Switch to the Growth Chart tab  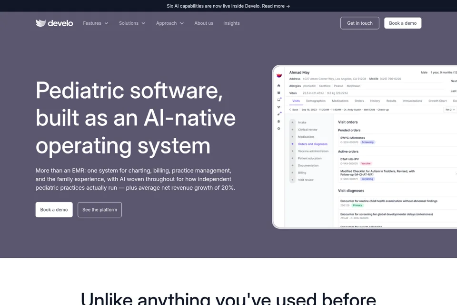coord(437,101)
